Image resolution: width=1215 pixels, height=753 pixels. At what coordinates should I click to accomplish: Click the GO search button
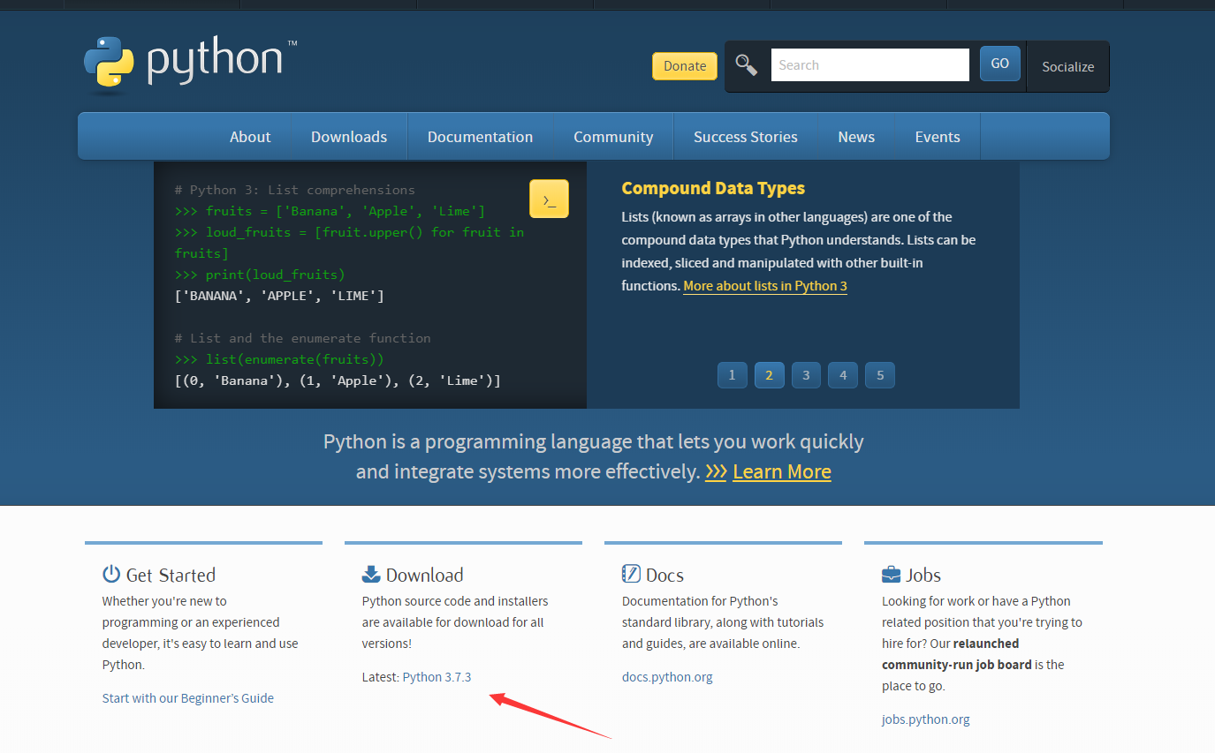pyautogui.click(x=1000, y=64)
